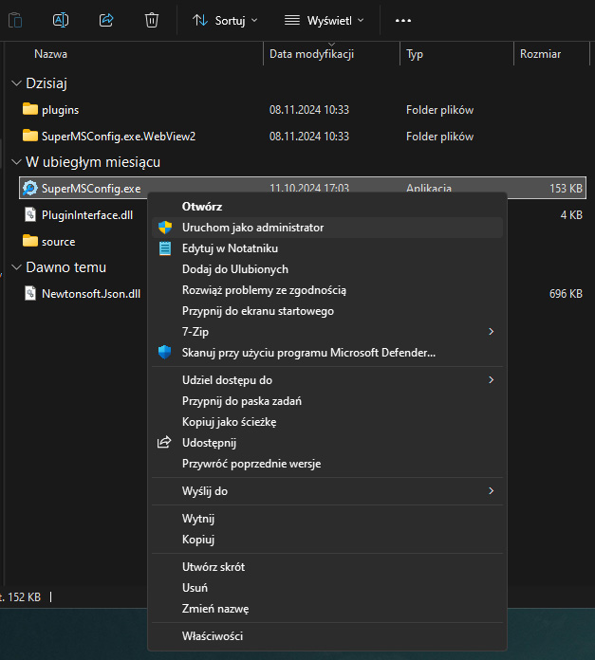The width and height of the screenshot is (595, 660).
Task: Choose Rozwiąż problemy ze zgodnością
Action: tap(327, 290)
